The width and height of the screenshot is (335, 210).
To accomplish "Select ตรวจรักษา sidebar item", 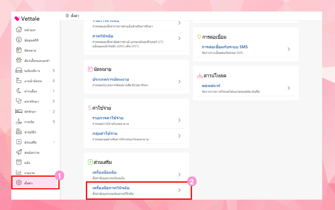I will pyautogui.click(x=31, y=102).
